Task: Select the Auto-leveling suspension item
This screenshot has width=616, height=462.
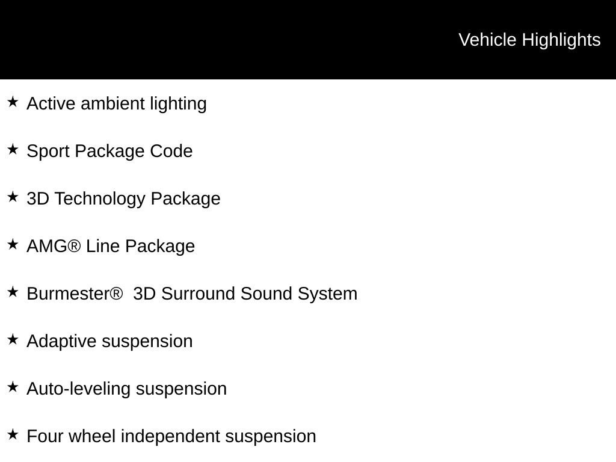Action: click(127, 389)
